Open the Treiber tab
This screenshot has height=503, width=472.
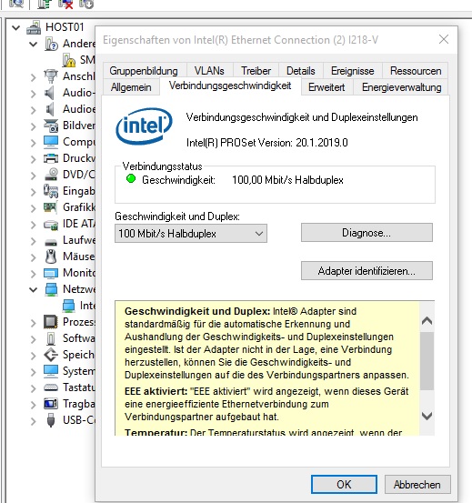coord(256,71)
